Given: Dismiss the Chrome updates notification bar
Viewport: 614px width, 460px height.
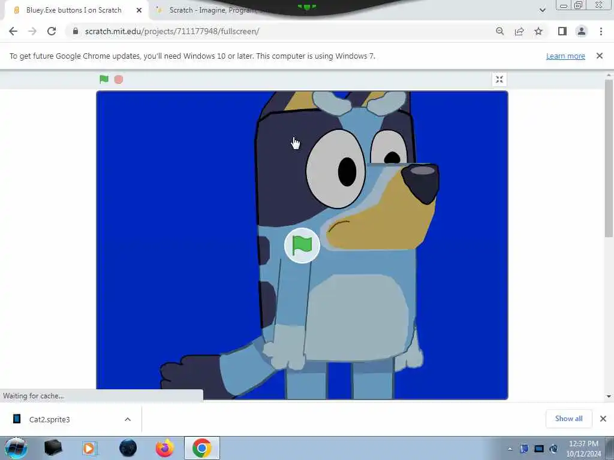Looking at the screenshot, I should click(600, 56).
